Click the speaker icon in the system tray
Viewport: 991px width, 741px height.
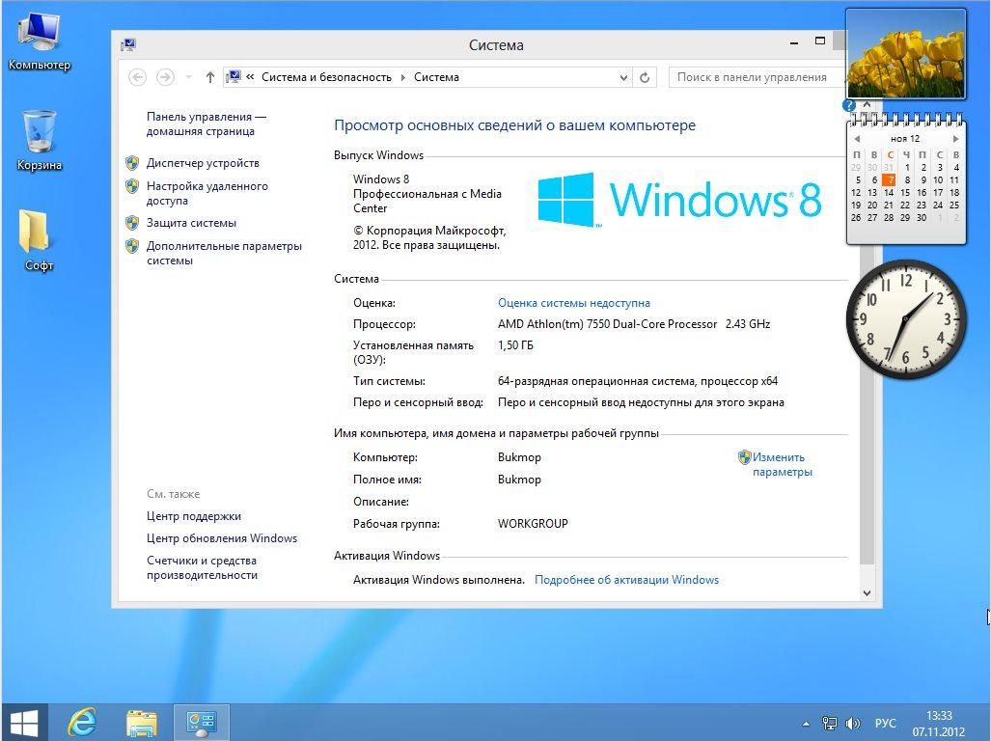[853, 722]
